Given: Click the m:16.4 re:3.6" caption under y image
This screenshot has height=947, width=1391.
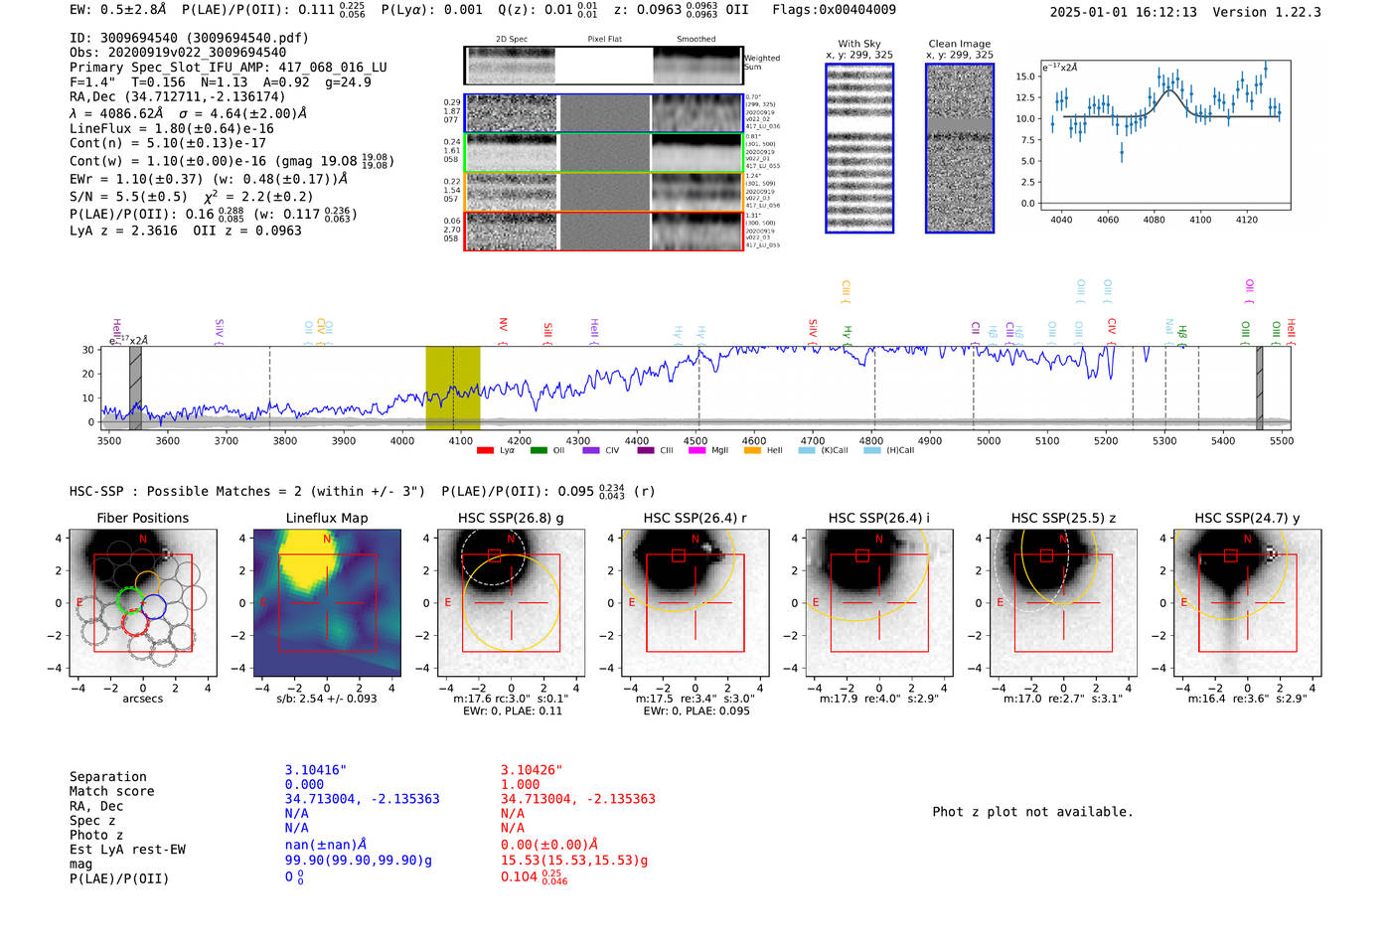Looking at the screenshot, I should (x=1248, y=699).
